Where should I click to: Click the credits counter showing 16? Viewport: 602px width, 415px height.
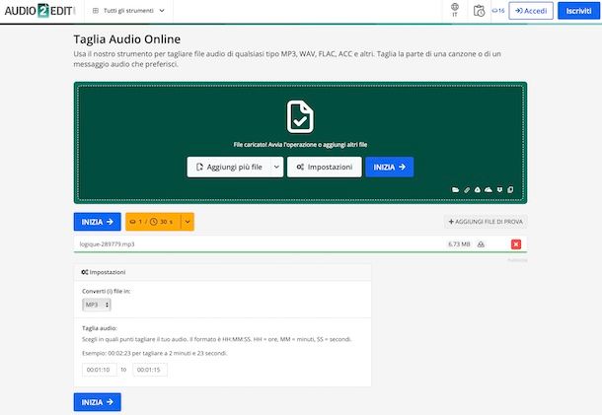pyautogui.click(x=498, y=11)
